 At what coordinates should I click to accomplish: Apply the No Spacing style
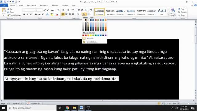pos(110,12)
